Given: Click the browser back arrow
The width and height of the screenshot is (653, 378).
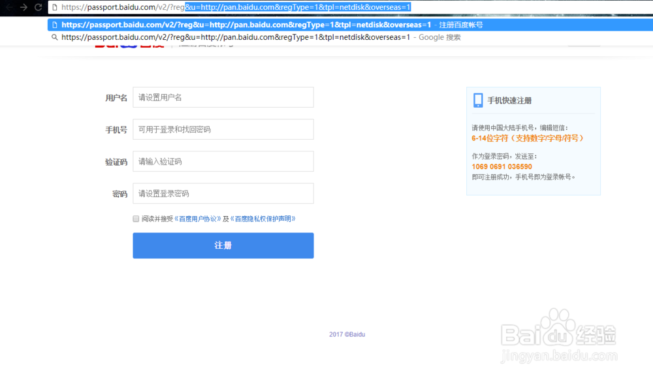Looking at the screenshot, I should pyautogui.click(x=9, y=7).
